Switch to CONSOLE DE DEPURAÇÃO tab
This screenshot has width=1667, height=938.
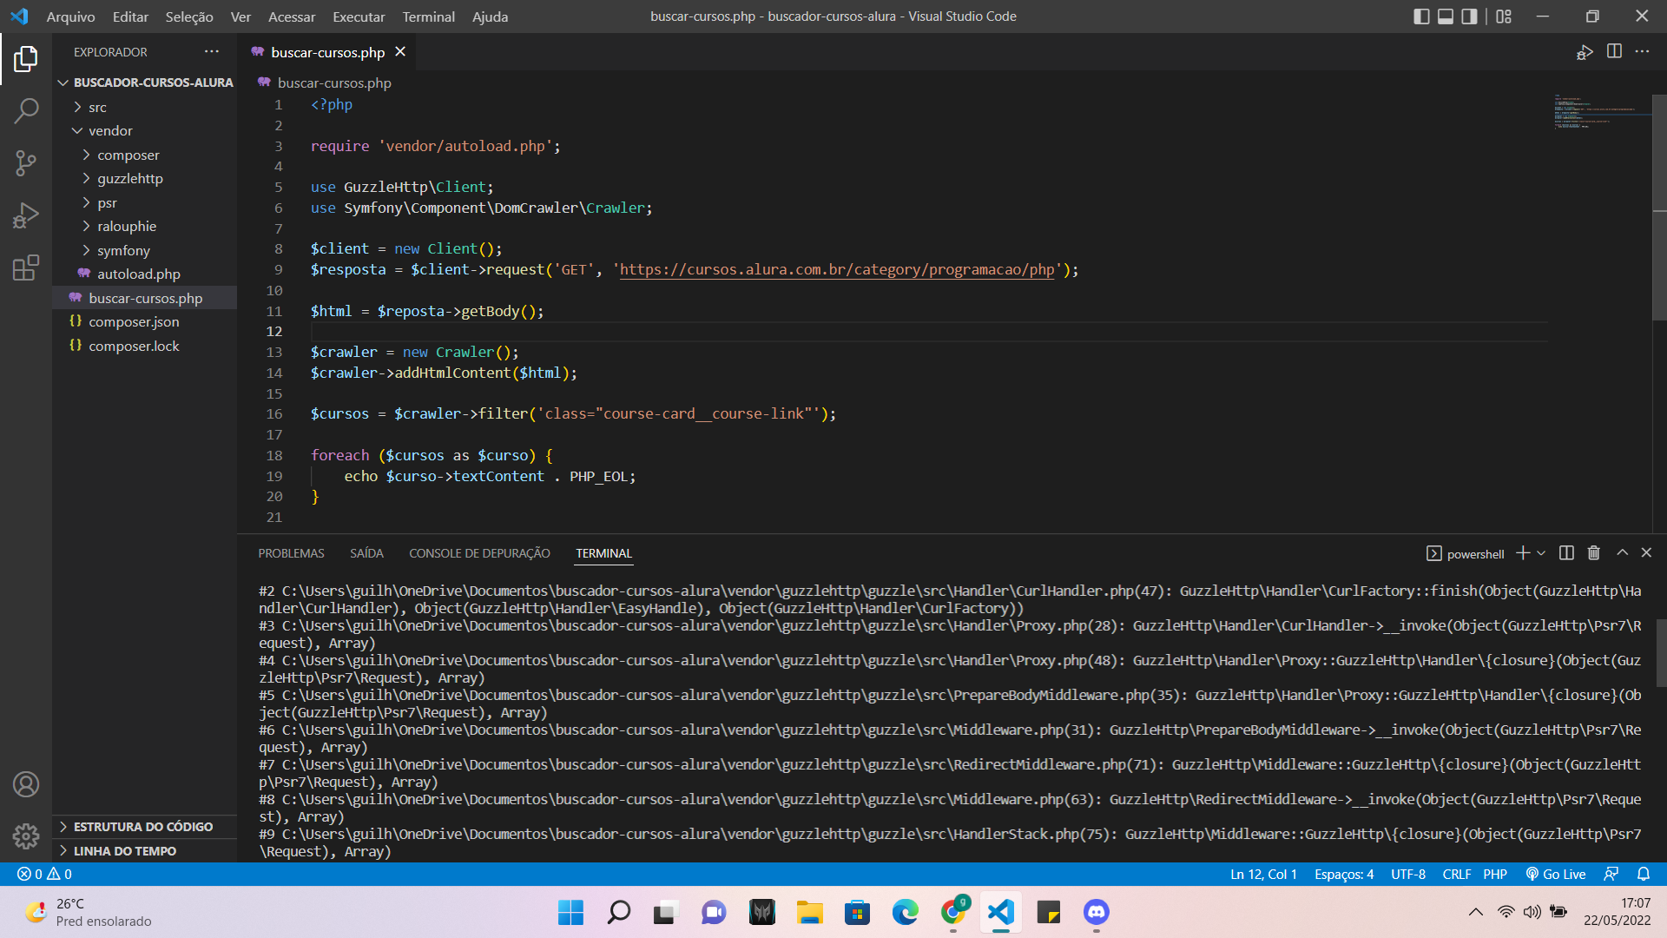(x=479, y=553)
